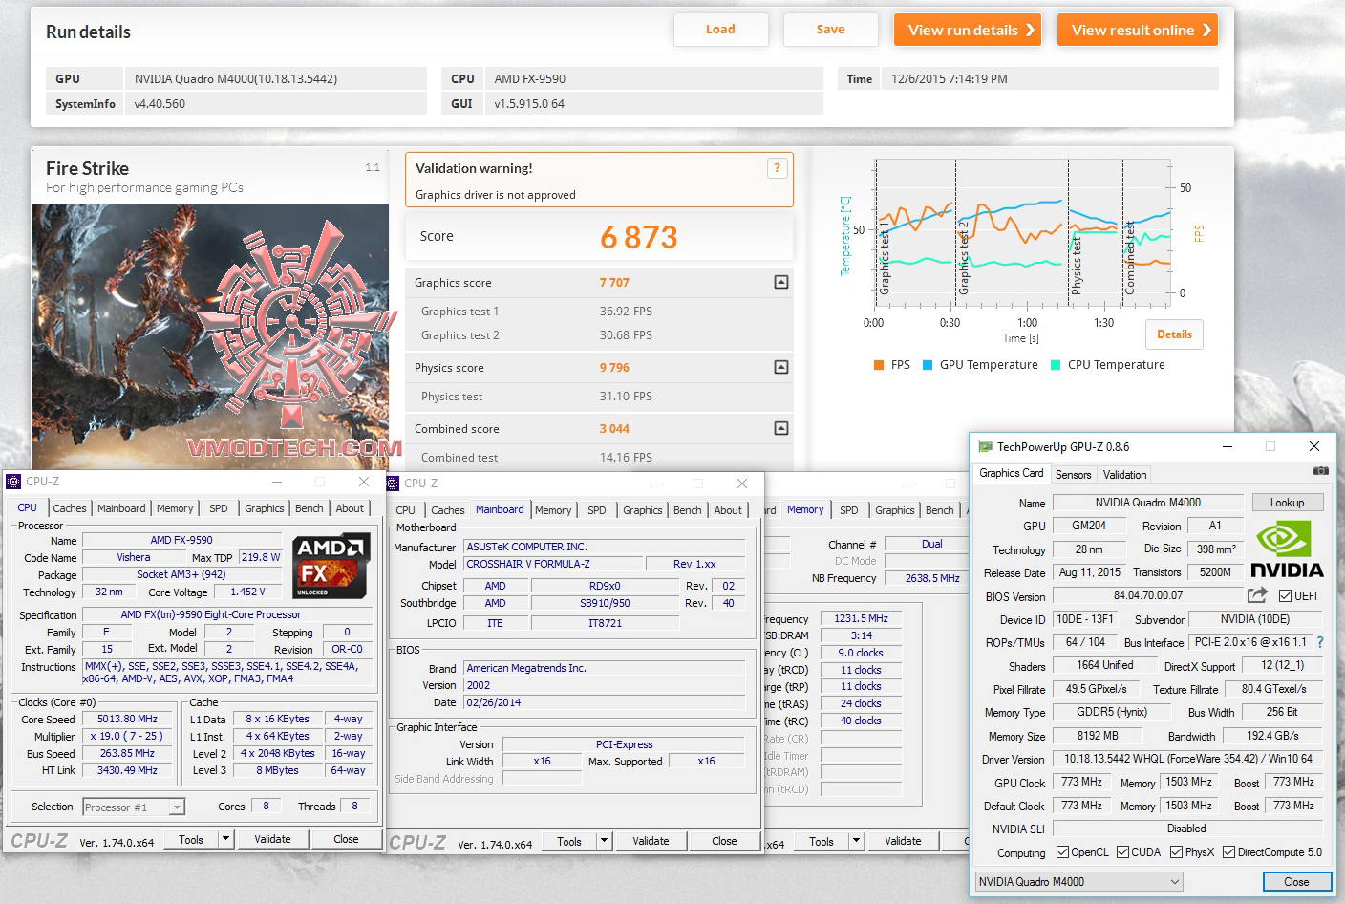Click the BIOS Version field 84.04.70.00.07
1345x904 pixels.
point(1147,595)
